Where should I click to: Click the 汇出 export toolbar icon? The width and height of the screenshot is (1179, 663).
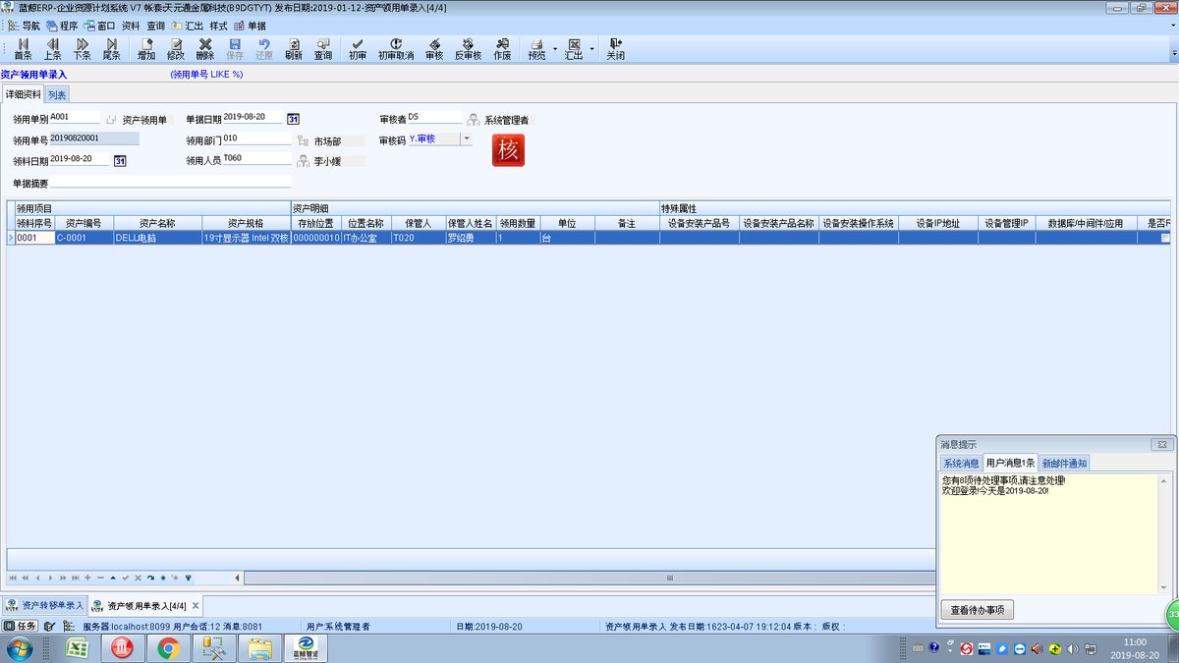click(x=574, y=49)
